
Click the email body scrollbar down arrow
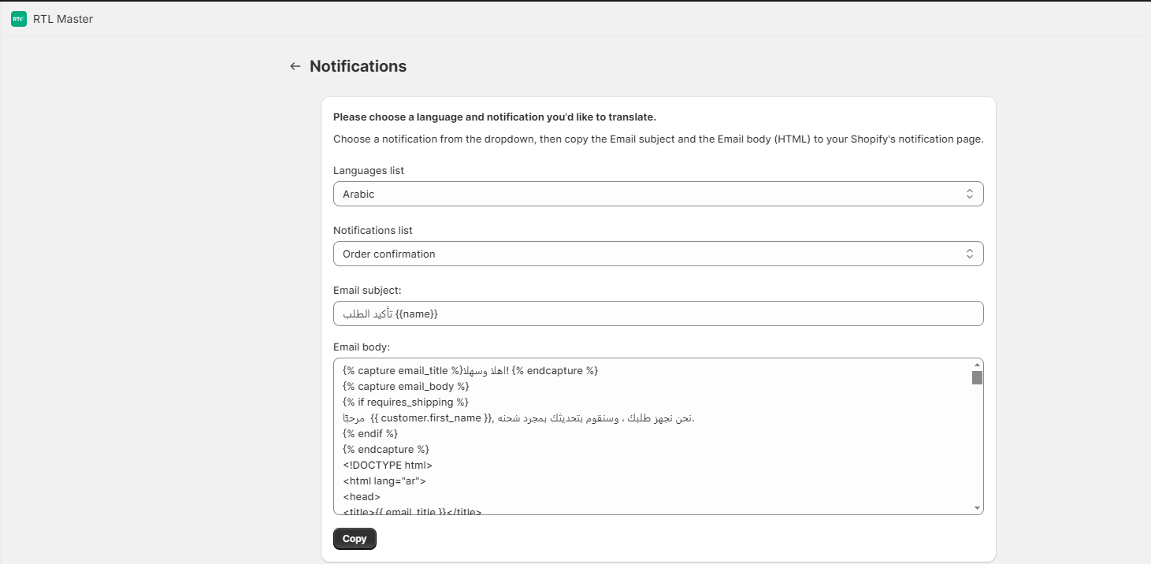(977, 508)
